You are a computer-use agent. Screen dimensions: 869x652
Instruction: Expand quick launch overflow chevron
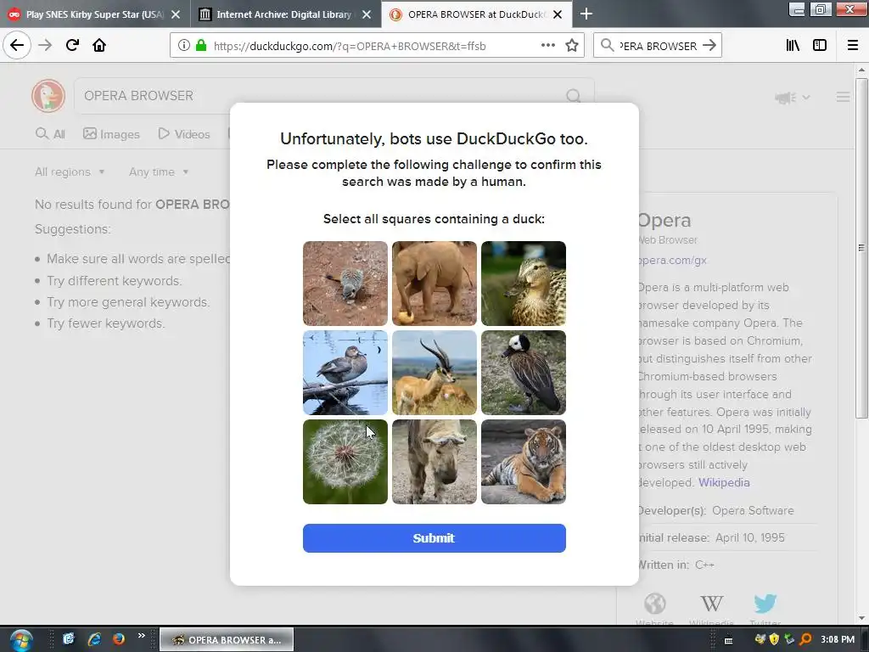142,636
